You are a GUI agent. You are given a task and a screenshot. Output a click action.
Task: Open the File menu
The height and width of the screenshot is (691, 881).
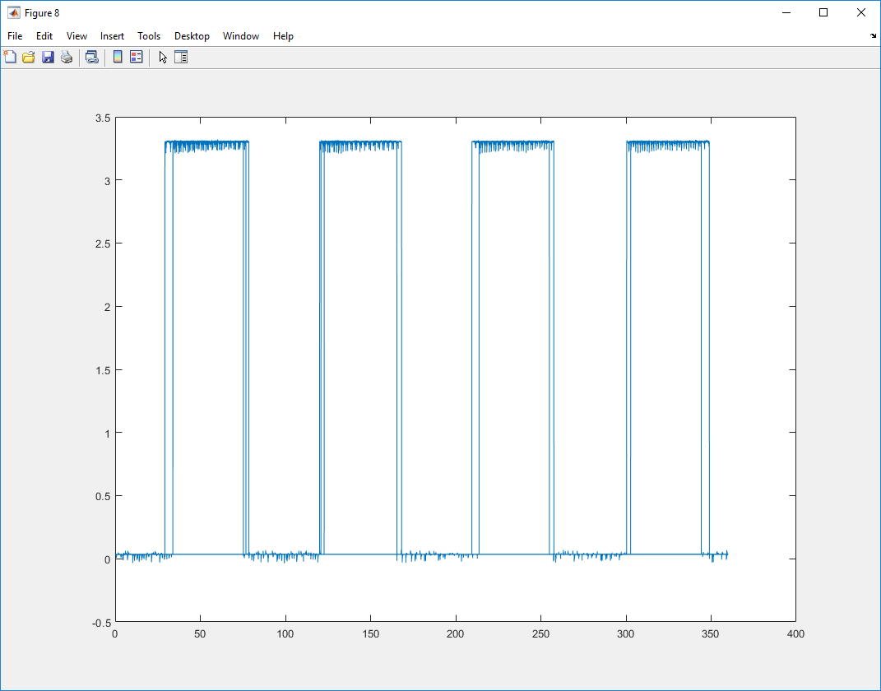pos(15,36)
